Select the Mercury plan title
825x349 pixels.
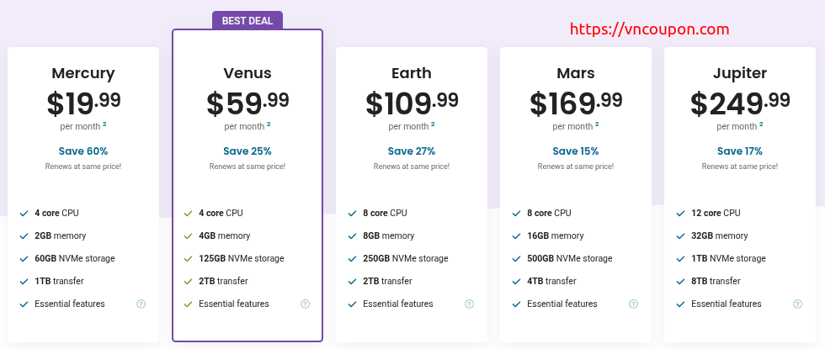click(x=83, y=73)
